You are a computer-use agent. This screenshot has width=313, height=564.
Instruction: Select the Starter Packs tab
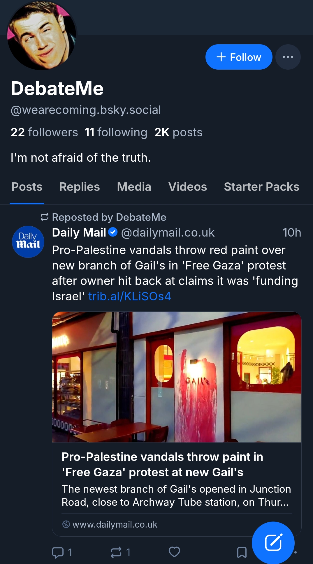point(261,187)
